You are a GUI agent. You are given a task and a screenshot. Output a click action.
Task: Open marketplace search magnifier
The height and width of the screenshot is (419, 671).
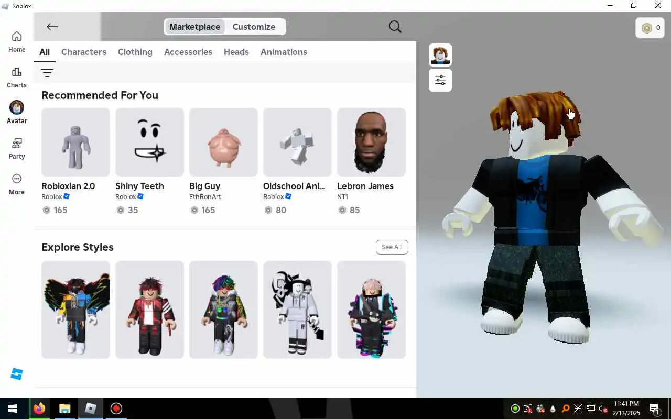395,27
